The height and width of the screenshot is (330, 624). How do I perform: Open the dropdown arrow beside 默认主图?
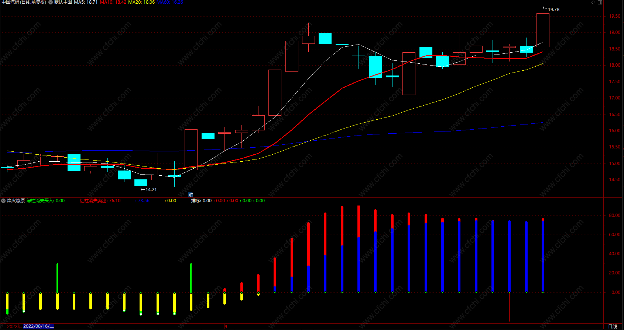[x=51, y=2]
